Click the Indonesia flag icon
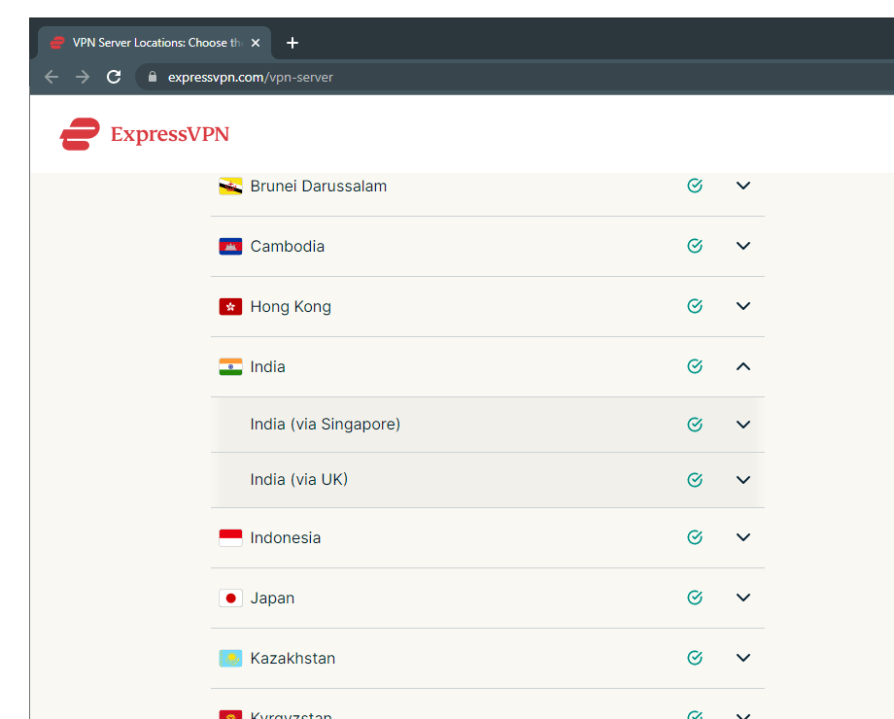Image resolution: width=894 pixels, height=719 pixels. 230,537
